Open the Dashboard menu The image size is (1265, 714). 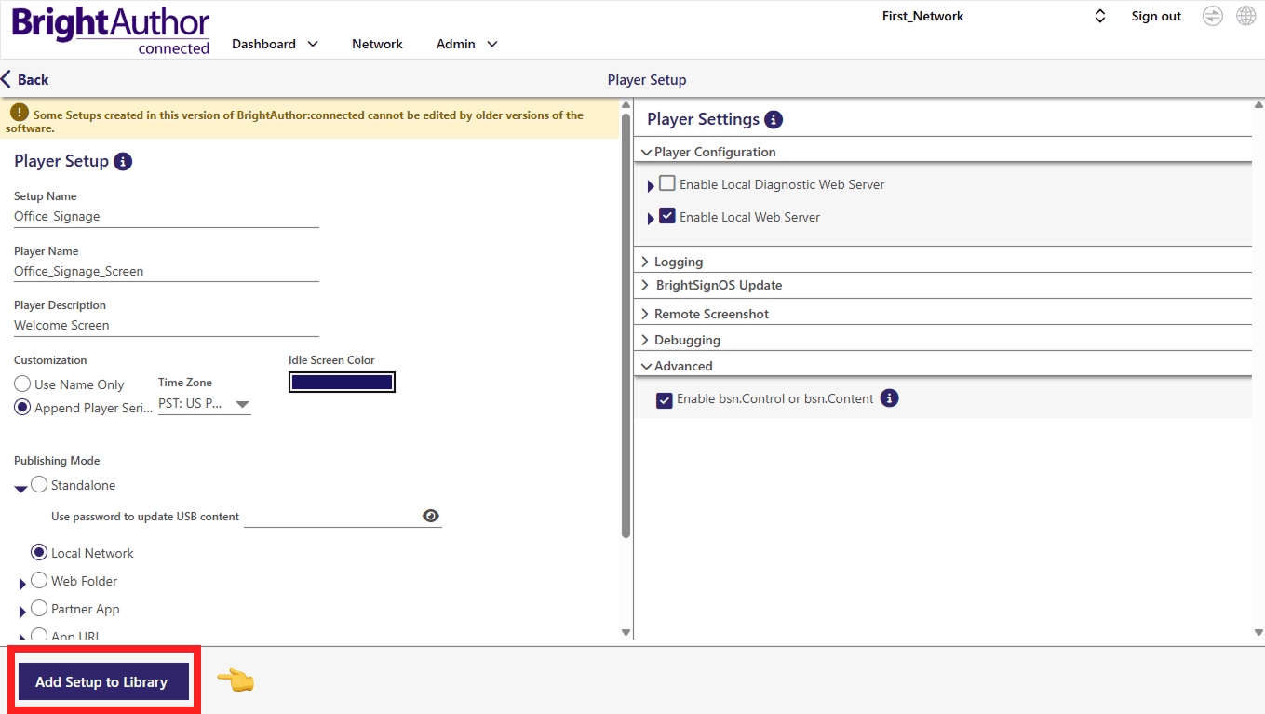point(275,44)
